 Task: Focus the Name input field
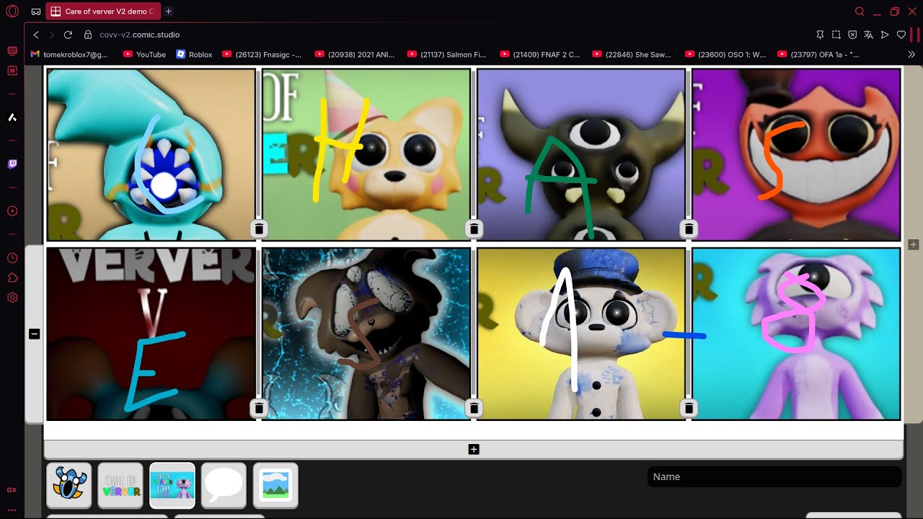[x=774, y=476]
